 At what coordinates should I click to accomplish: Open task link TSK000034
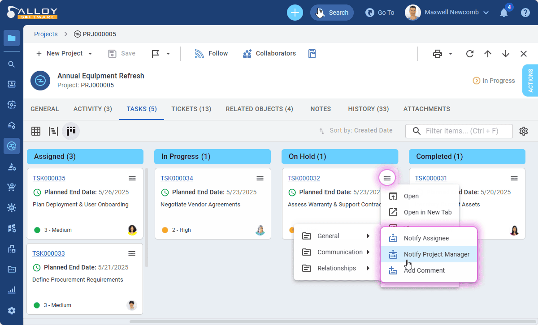(177, 178)
